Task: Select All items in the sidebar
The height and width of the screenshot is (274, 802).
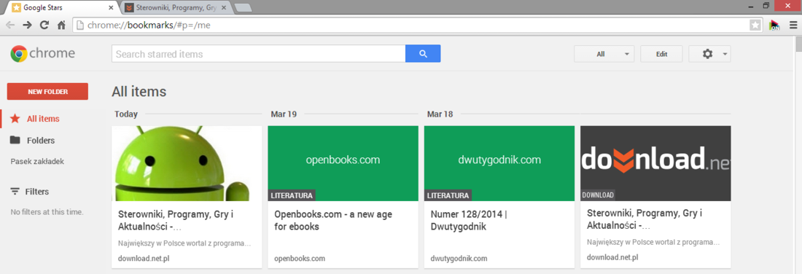Action: click(44, 119)
